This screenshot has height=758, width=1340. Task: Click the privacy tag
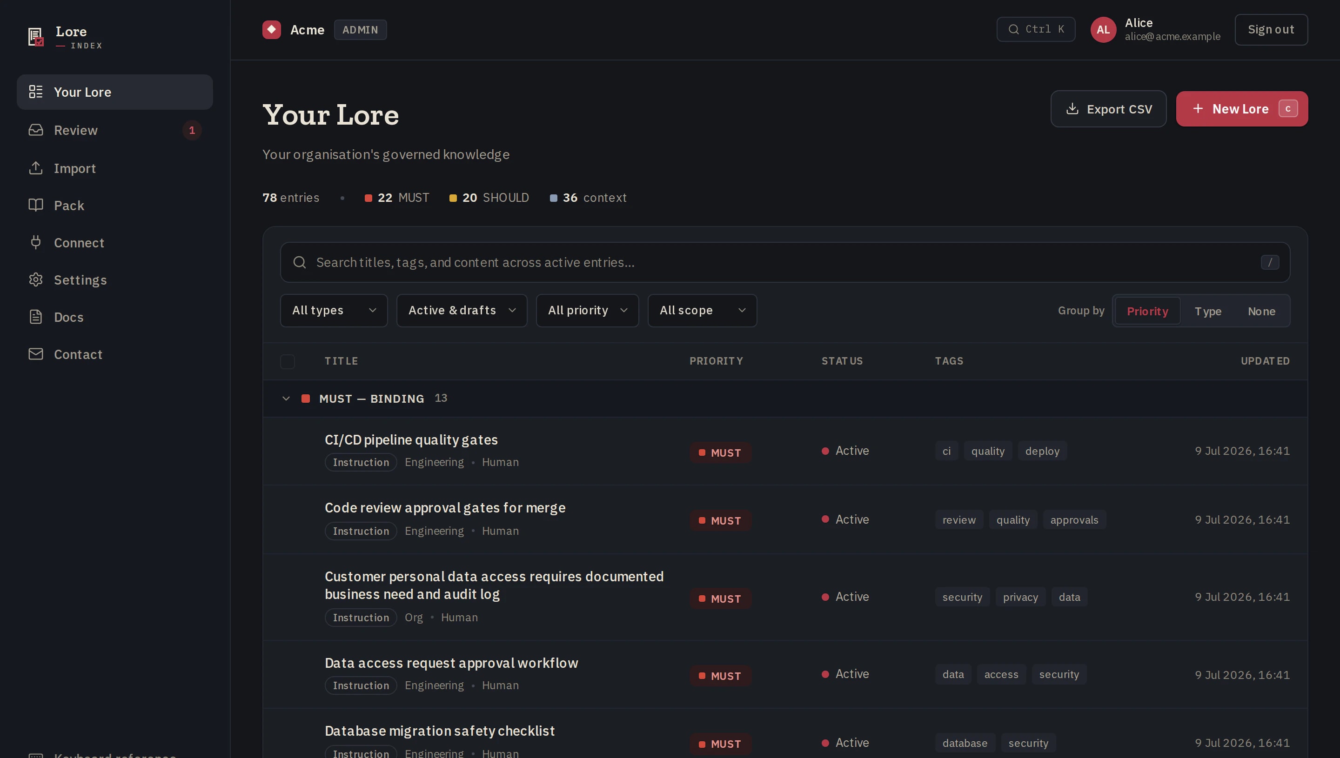1020,597
